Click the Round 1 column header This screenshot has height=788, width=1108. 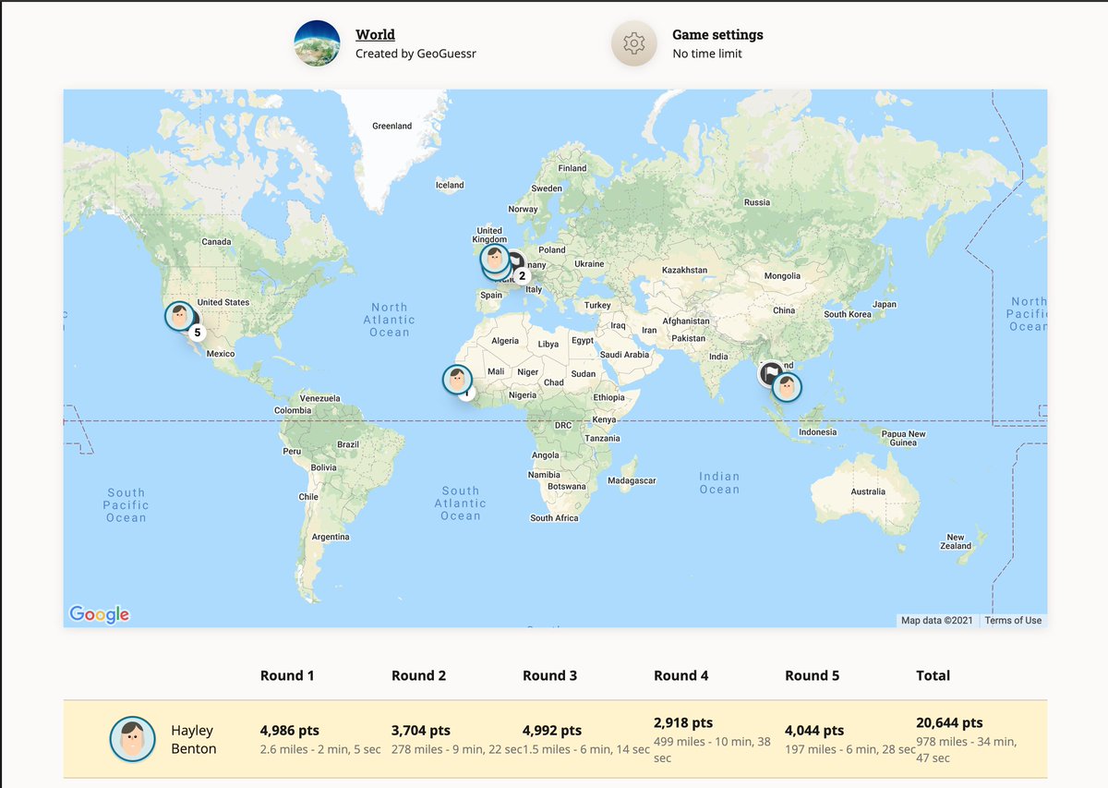click(287, 675)
